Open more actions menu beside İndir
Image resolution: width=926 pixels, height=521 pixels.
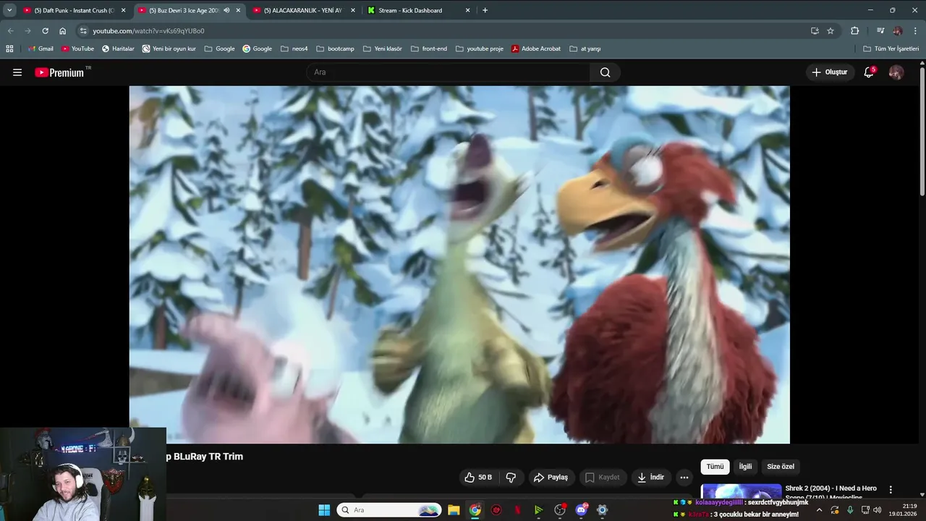coord(684,478)
